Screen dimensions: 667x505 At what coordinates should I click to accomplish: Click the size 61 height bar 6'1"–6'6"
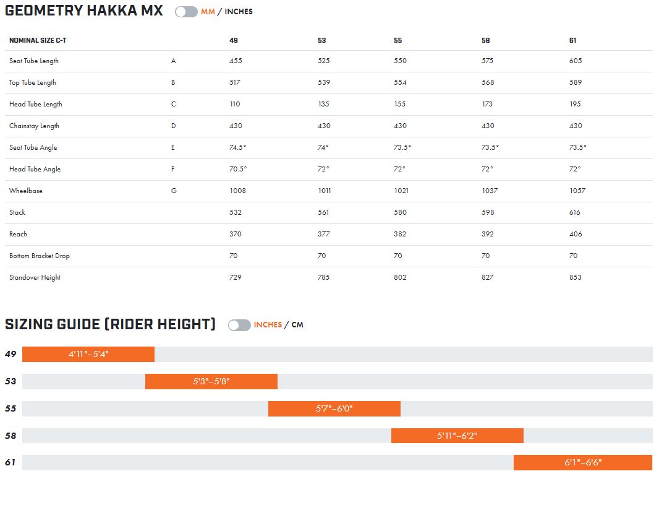pyautogui.click(x=583, y=462)
